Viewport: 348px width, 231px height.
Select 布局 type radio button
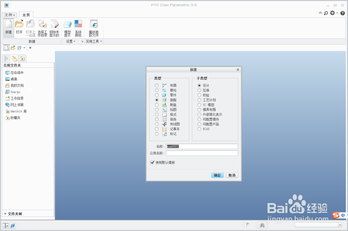coord(157,85)
